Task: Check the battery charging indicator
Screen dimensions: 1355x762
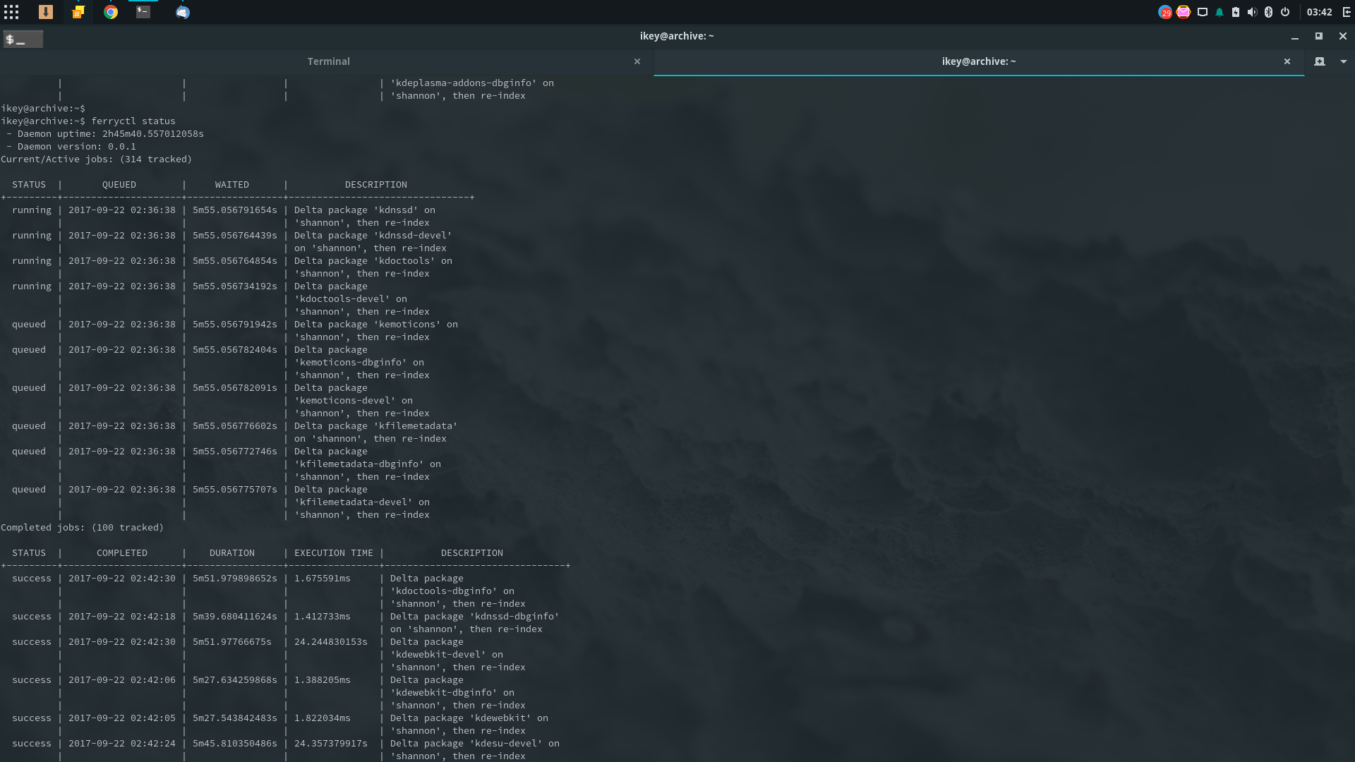Action: (1236, 12)
